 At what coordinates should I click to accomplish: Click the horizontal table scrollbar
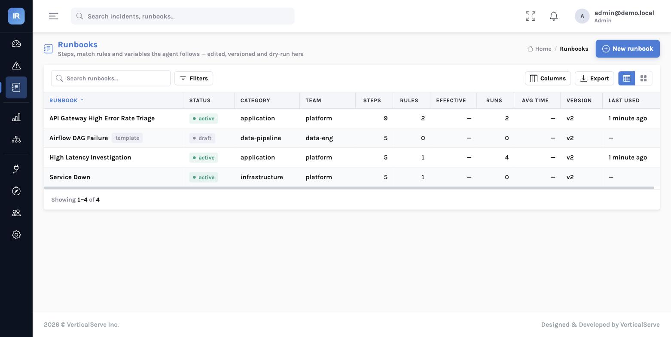click(x=349, y=188)
